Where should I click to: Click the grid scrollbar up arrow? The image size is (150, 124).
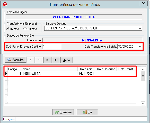[x=143, y=69]
